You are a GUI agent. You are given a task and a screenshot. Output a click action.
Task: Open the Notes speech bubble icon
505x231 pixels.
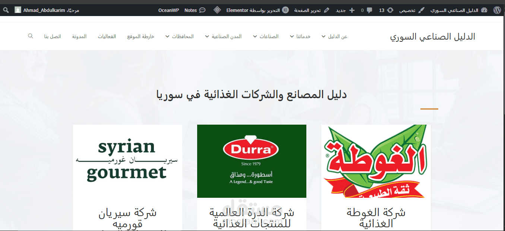tap(202, 10)
